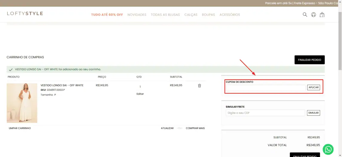342x157 pixels.
Task: Clear cart via Limpar Carrinho
Action: point(20,128)
